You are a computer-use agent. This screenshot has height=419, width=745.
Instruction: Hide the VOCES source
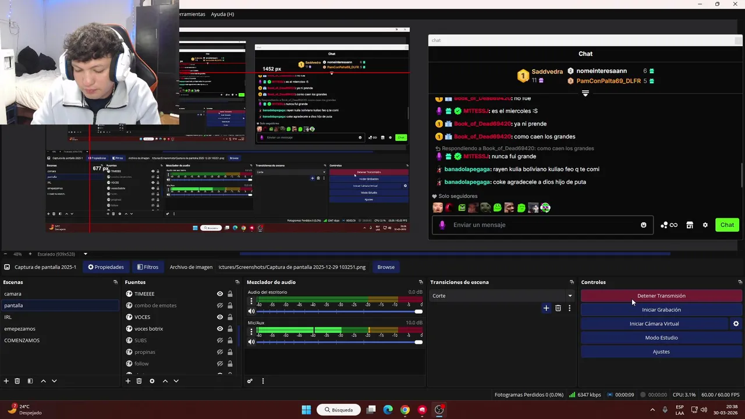[x=220, y=317]
